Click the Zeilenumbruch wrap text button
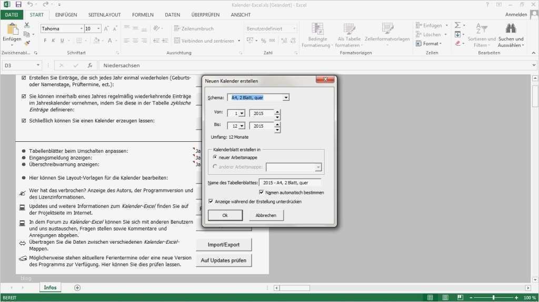 point(194,28)
